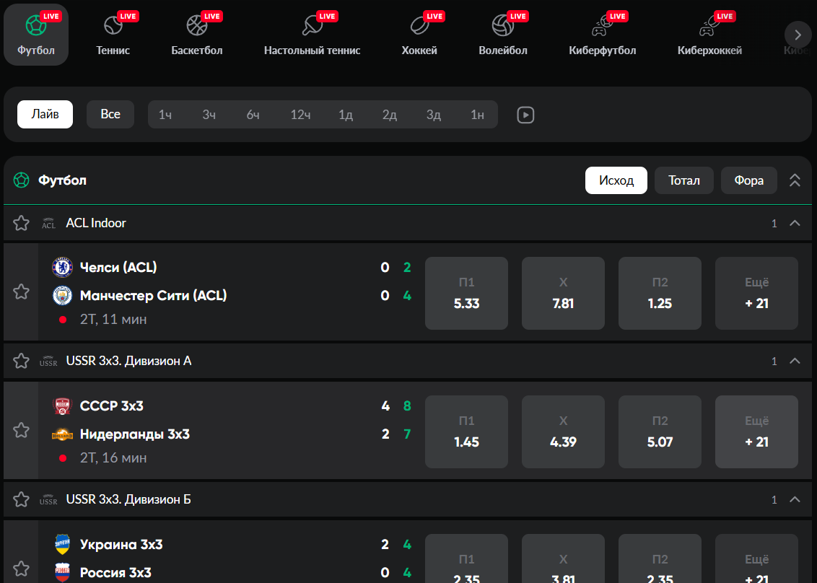Open the Манчестер Сити (ACL) team name
The image size is (817, 583).
153,295
